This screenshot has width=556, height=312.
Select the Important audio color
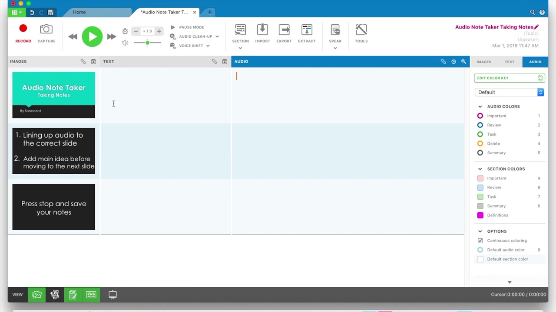point(480,116)
